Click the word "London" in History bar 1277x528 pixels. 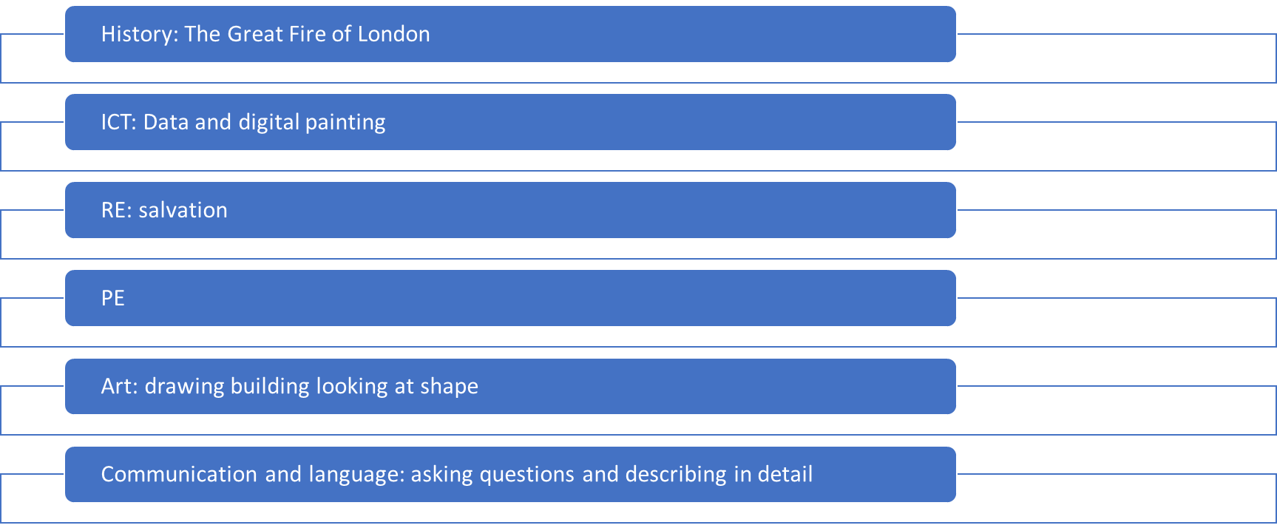[x=393, y=34]
